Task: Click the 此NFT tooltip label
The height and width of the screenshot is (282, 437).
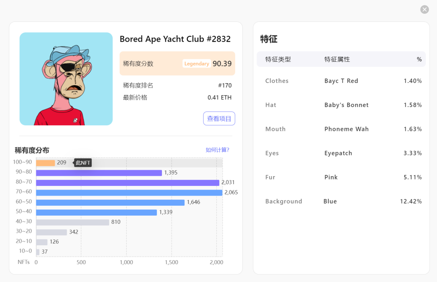Action: click(x=83, y=162)
